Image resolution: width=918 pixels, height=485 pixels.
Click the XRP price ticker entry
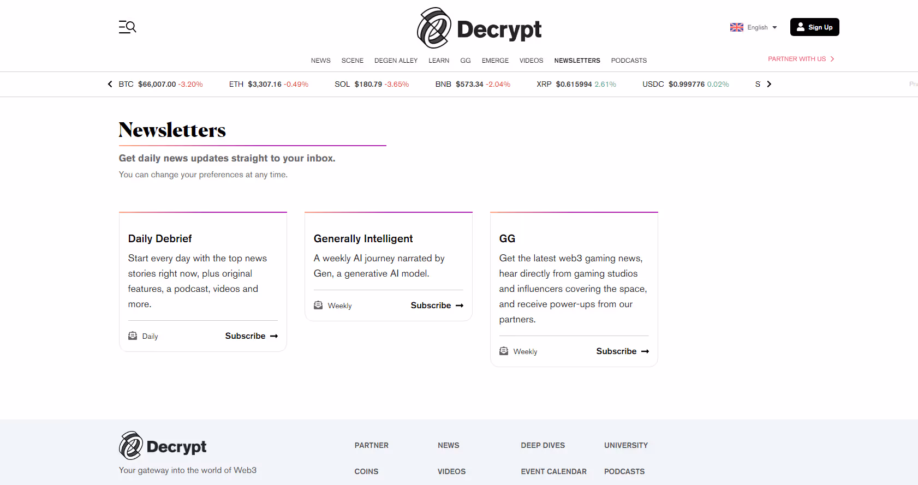click(x=576, y=84)
